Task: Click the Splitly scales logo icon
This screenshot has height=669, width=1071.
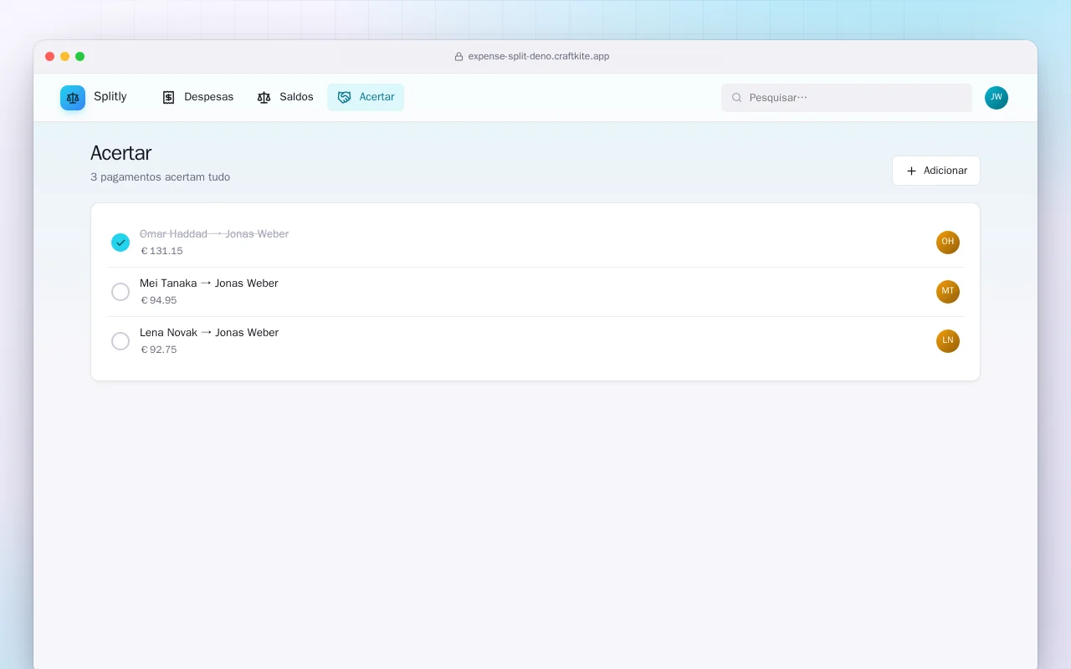Action: [73, 98]
